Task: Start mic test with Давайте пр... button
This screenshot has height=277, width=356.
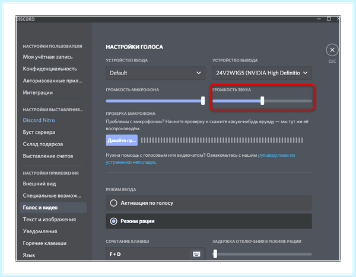Action: (122, 140)
